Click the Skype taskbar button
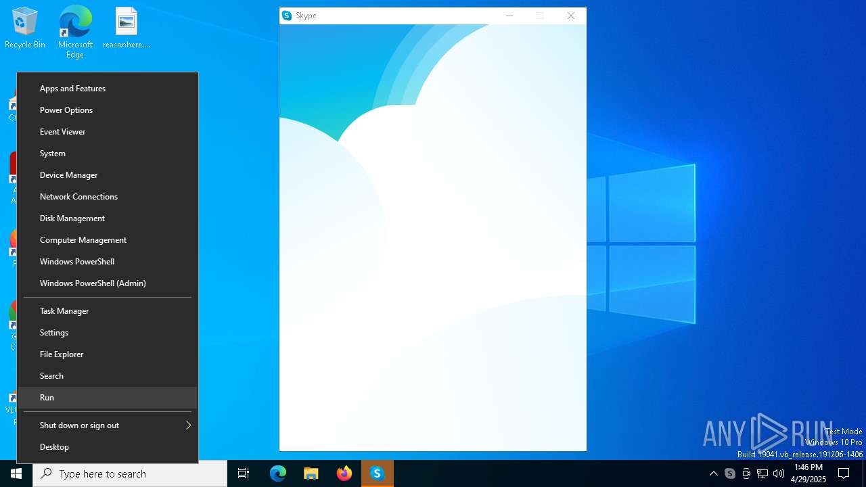 pyautogui.click(x=378, y=473)
